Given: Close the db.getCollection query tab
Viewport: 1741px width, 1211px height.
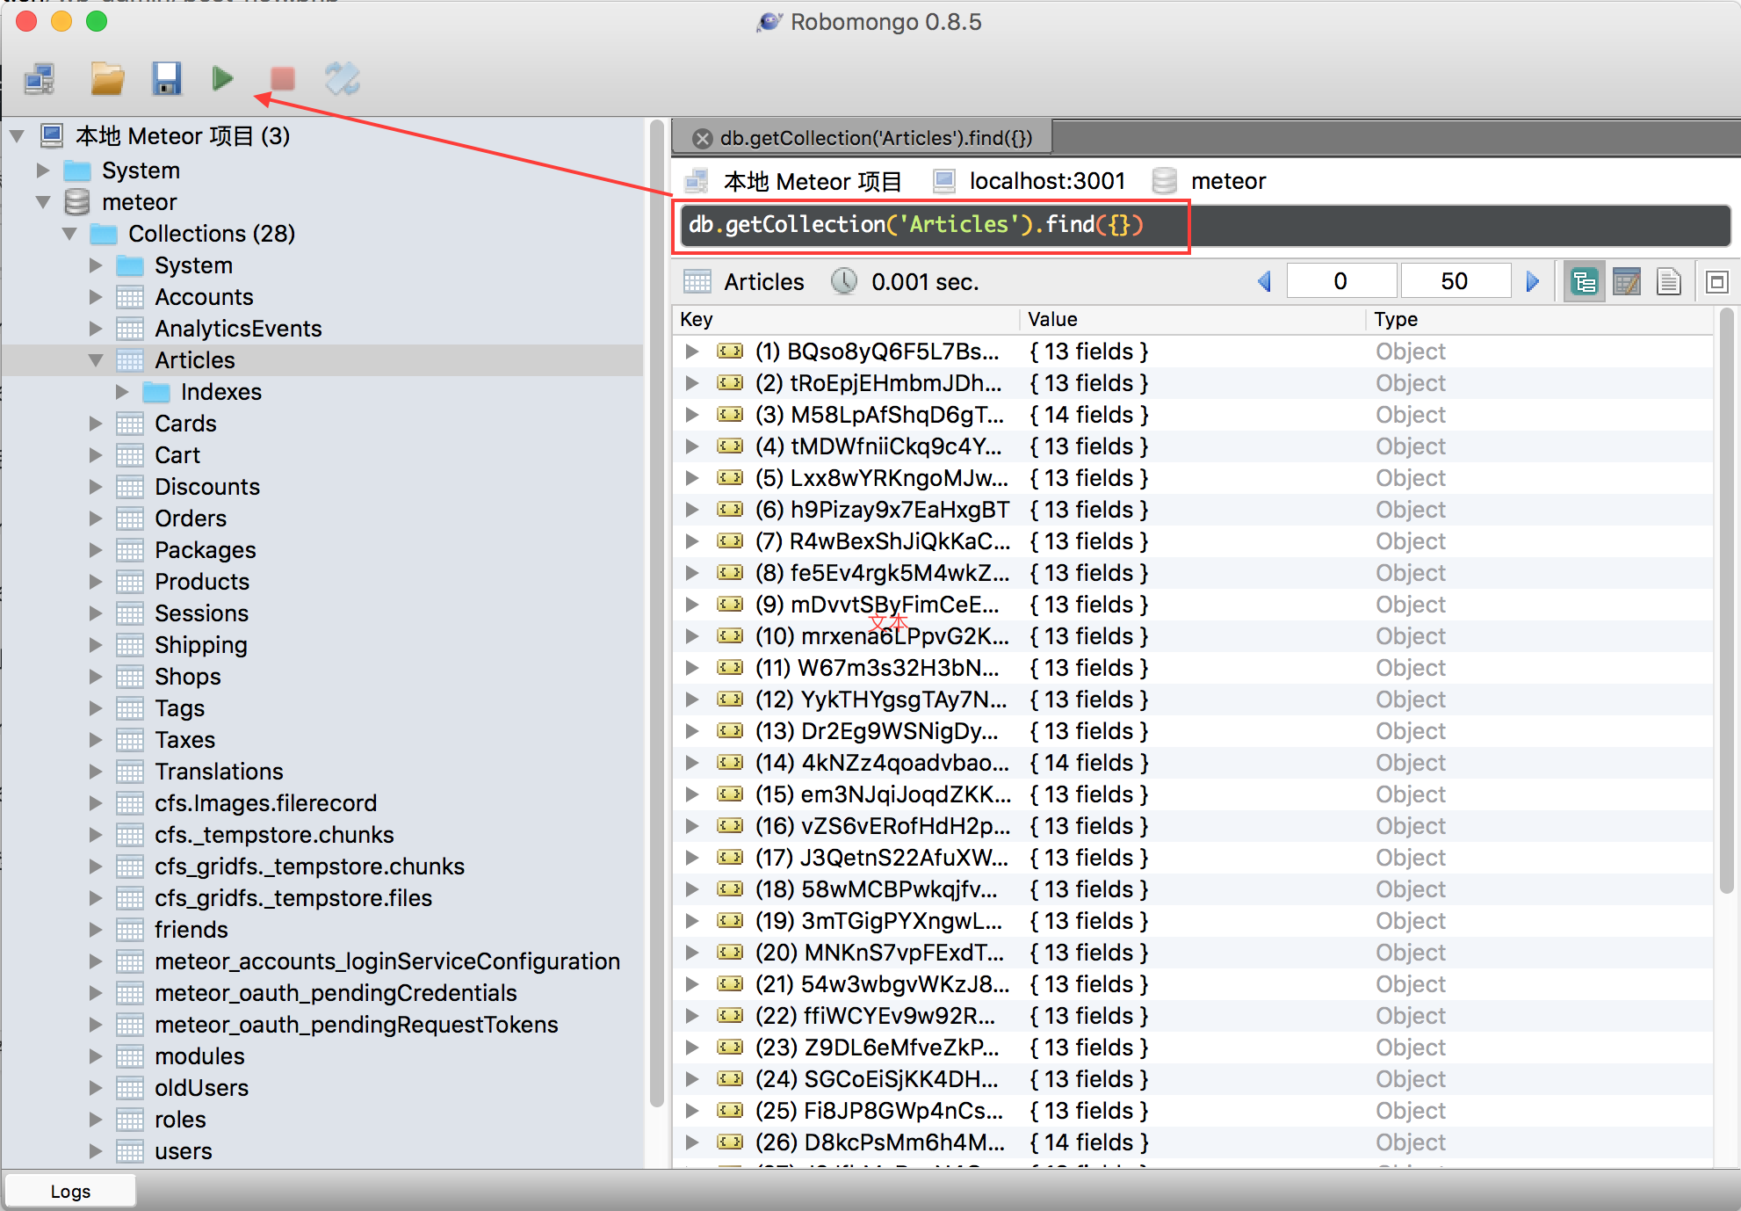Looking at the screenshot, I should coord(702,138).
